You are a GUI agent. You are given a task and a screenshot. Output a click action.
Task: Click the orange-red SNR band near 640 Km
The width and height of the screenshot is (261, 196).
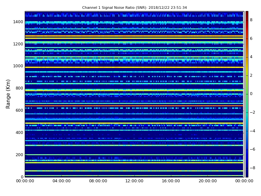pyautogui.click(x=134, y=106)
